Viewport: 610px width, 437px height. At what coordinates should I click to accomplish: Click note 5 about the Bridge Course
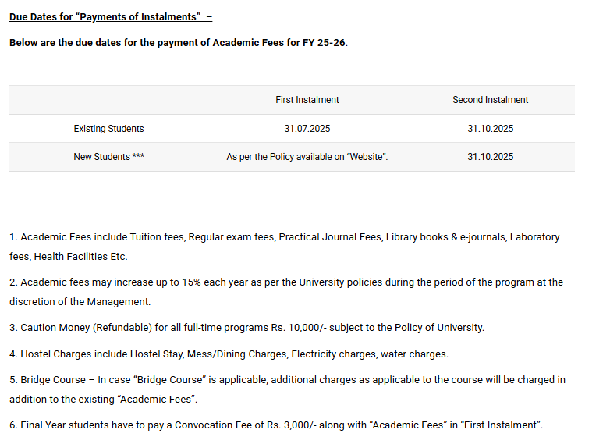(x=287, y=380)
